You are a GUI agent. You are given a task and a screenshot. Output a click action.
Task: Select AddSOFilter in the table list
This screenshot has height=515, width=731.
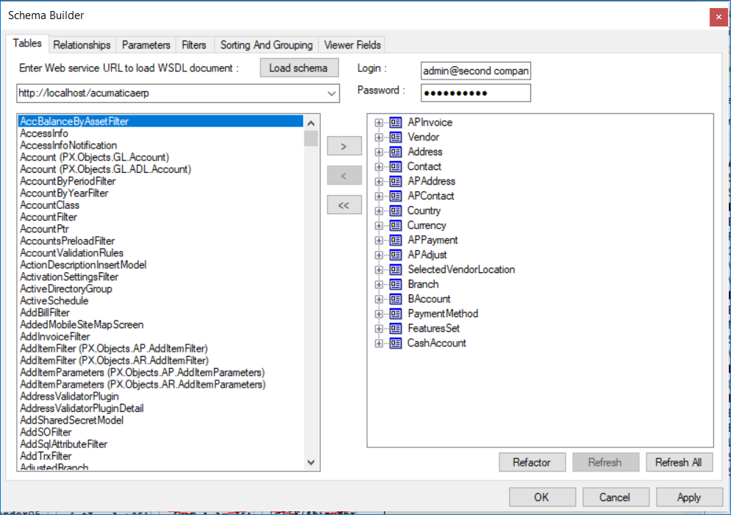coord(161,432)
